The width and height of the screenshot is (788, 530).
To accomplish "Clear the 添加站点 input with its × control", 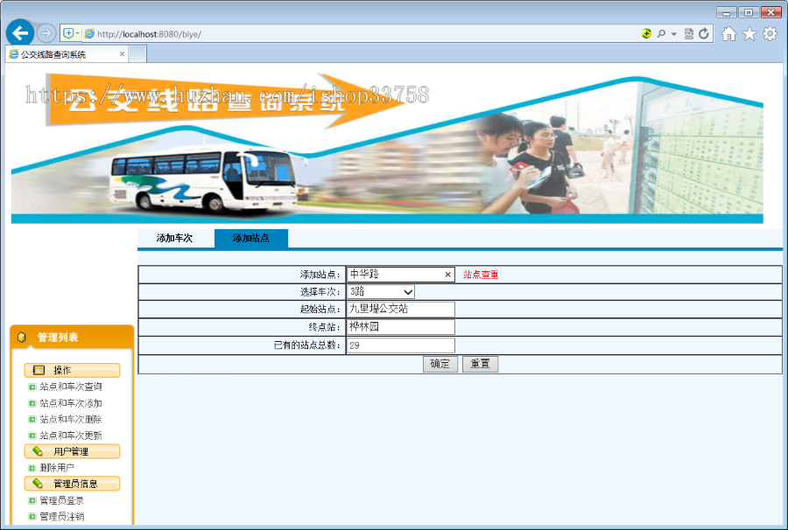I will click(447, 274).
